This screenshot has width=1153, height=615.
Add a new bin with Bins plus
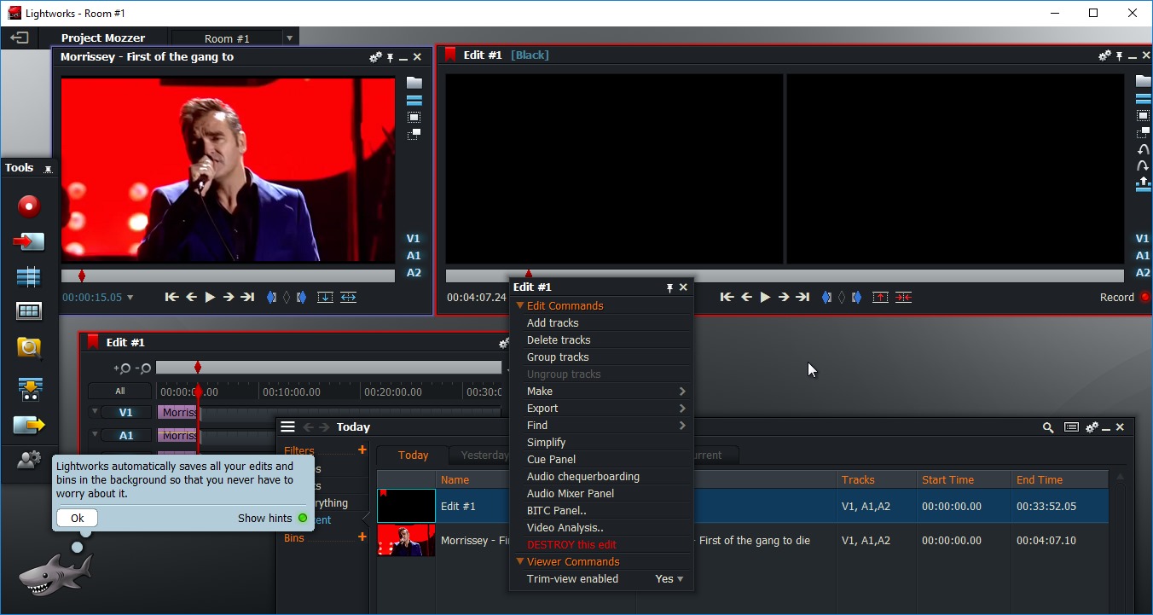pyautogui.click(x=362, y=537)
